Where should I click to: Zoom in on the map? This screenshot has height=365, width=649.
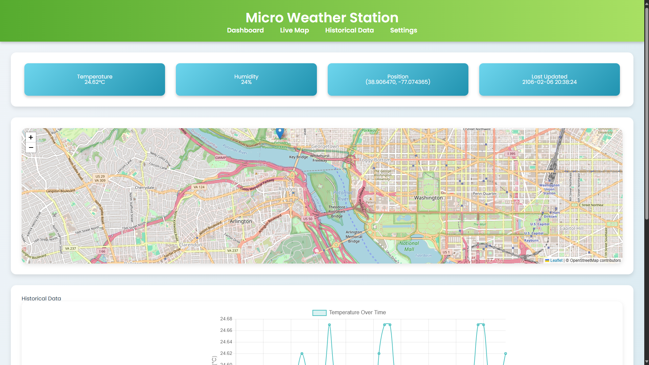31,137
